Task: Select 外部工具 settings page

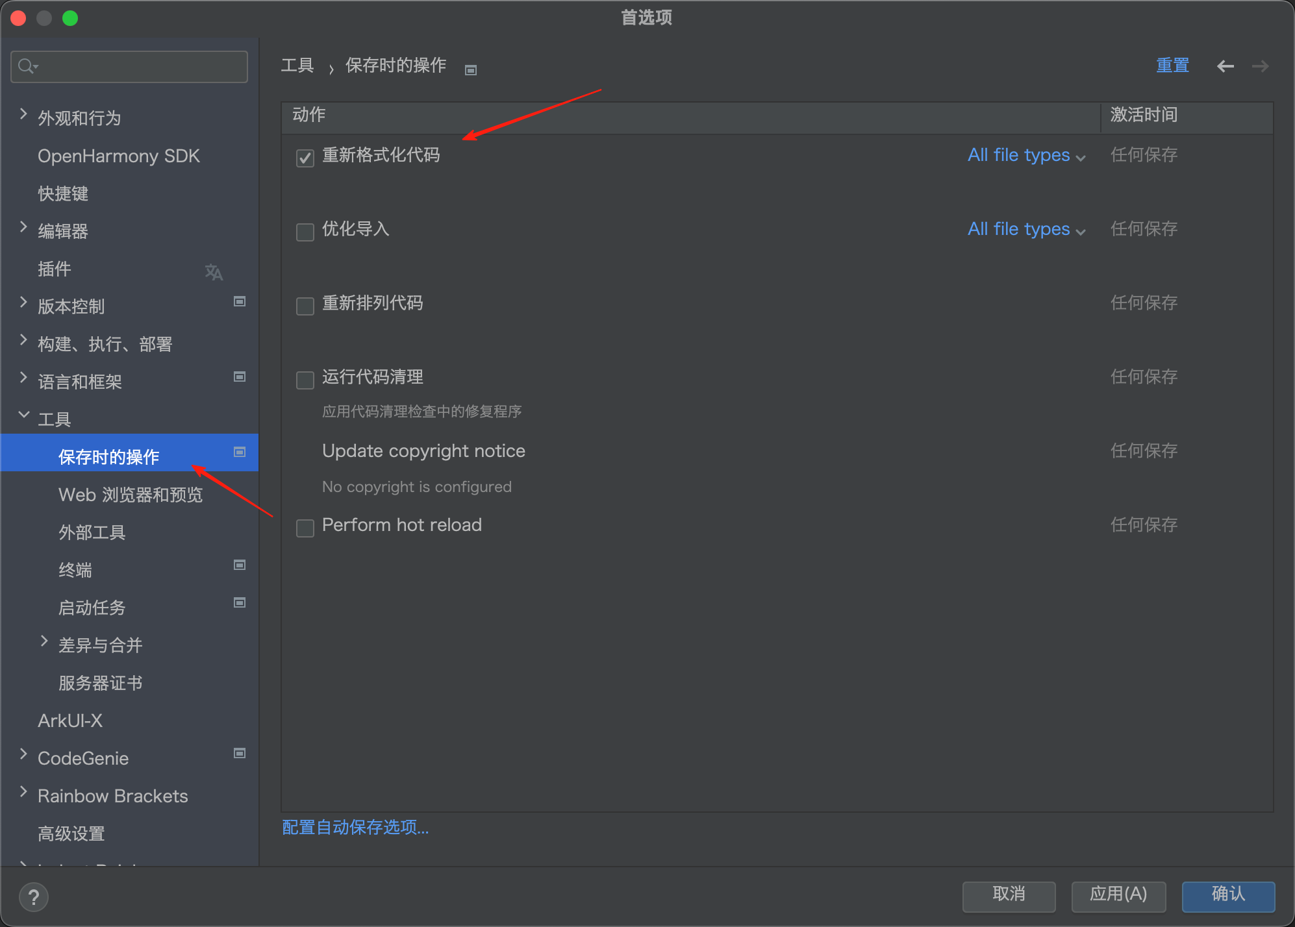Action: tap(92, 532)
